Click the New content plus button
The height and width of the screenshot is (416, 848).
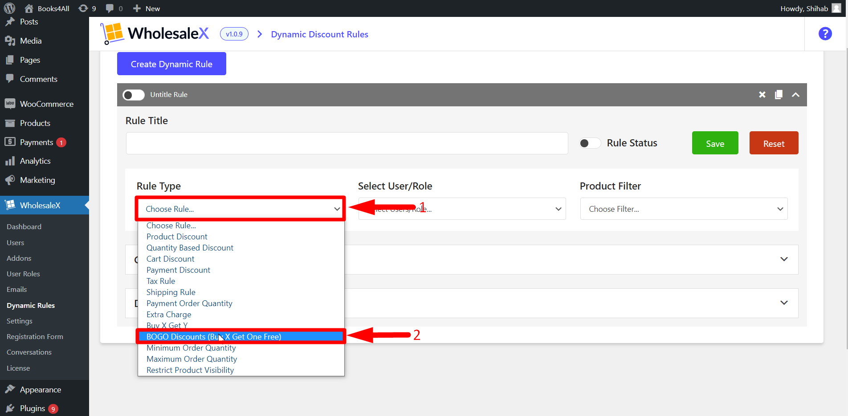point(147,8)
